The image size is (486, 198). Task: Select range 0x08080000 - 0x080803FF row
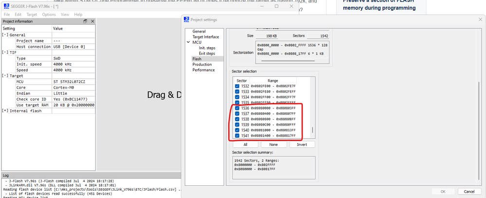pyautogui.click(x=273, y=108)
